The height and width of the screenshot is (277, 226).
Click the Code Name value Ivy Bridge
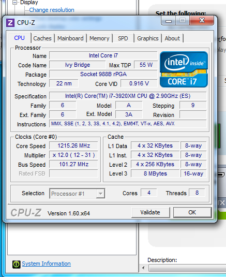pyautogui.click(x=78, y=65)
